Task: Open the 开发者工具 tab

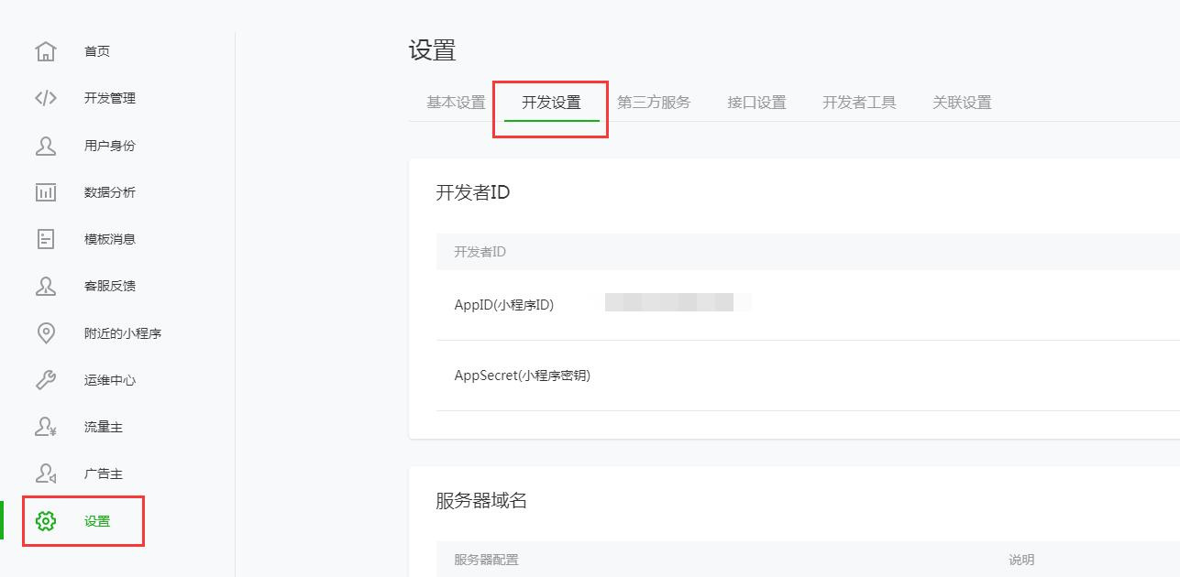Action: pos(859,103)
